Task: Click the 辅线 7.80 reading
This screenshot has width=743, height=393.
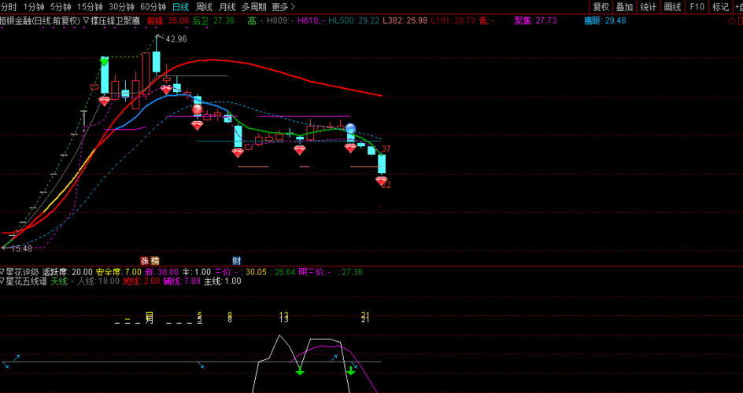Action: 182,281
